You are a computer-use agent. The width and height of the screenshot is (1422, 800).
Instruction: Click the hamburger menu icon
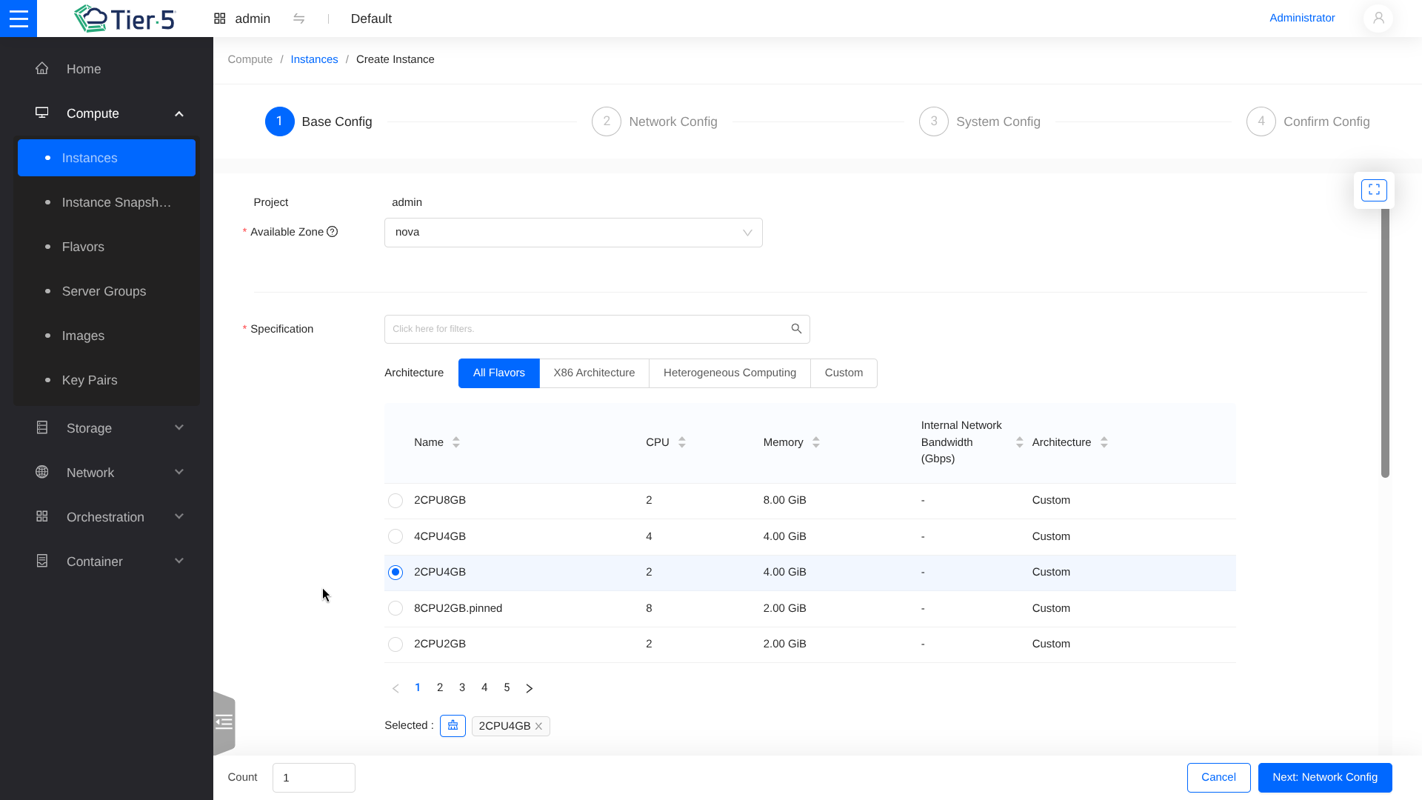(x=19, y=19)
